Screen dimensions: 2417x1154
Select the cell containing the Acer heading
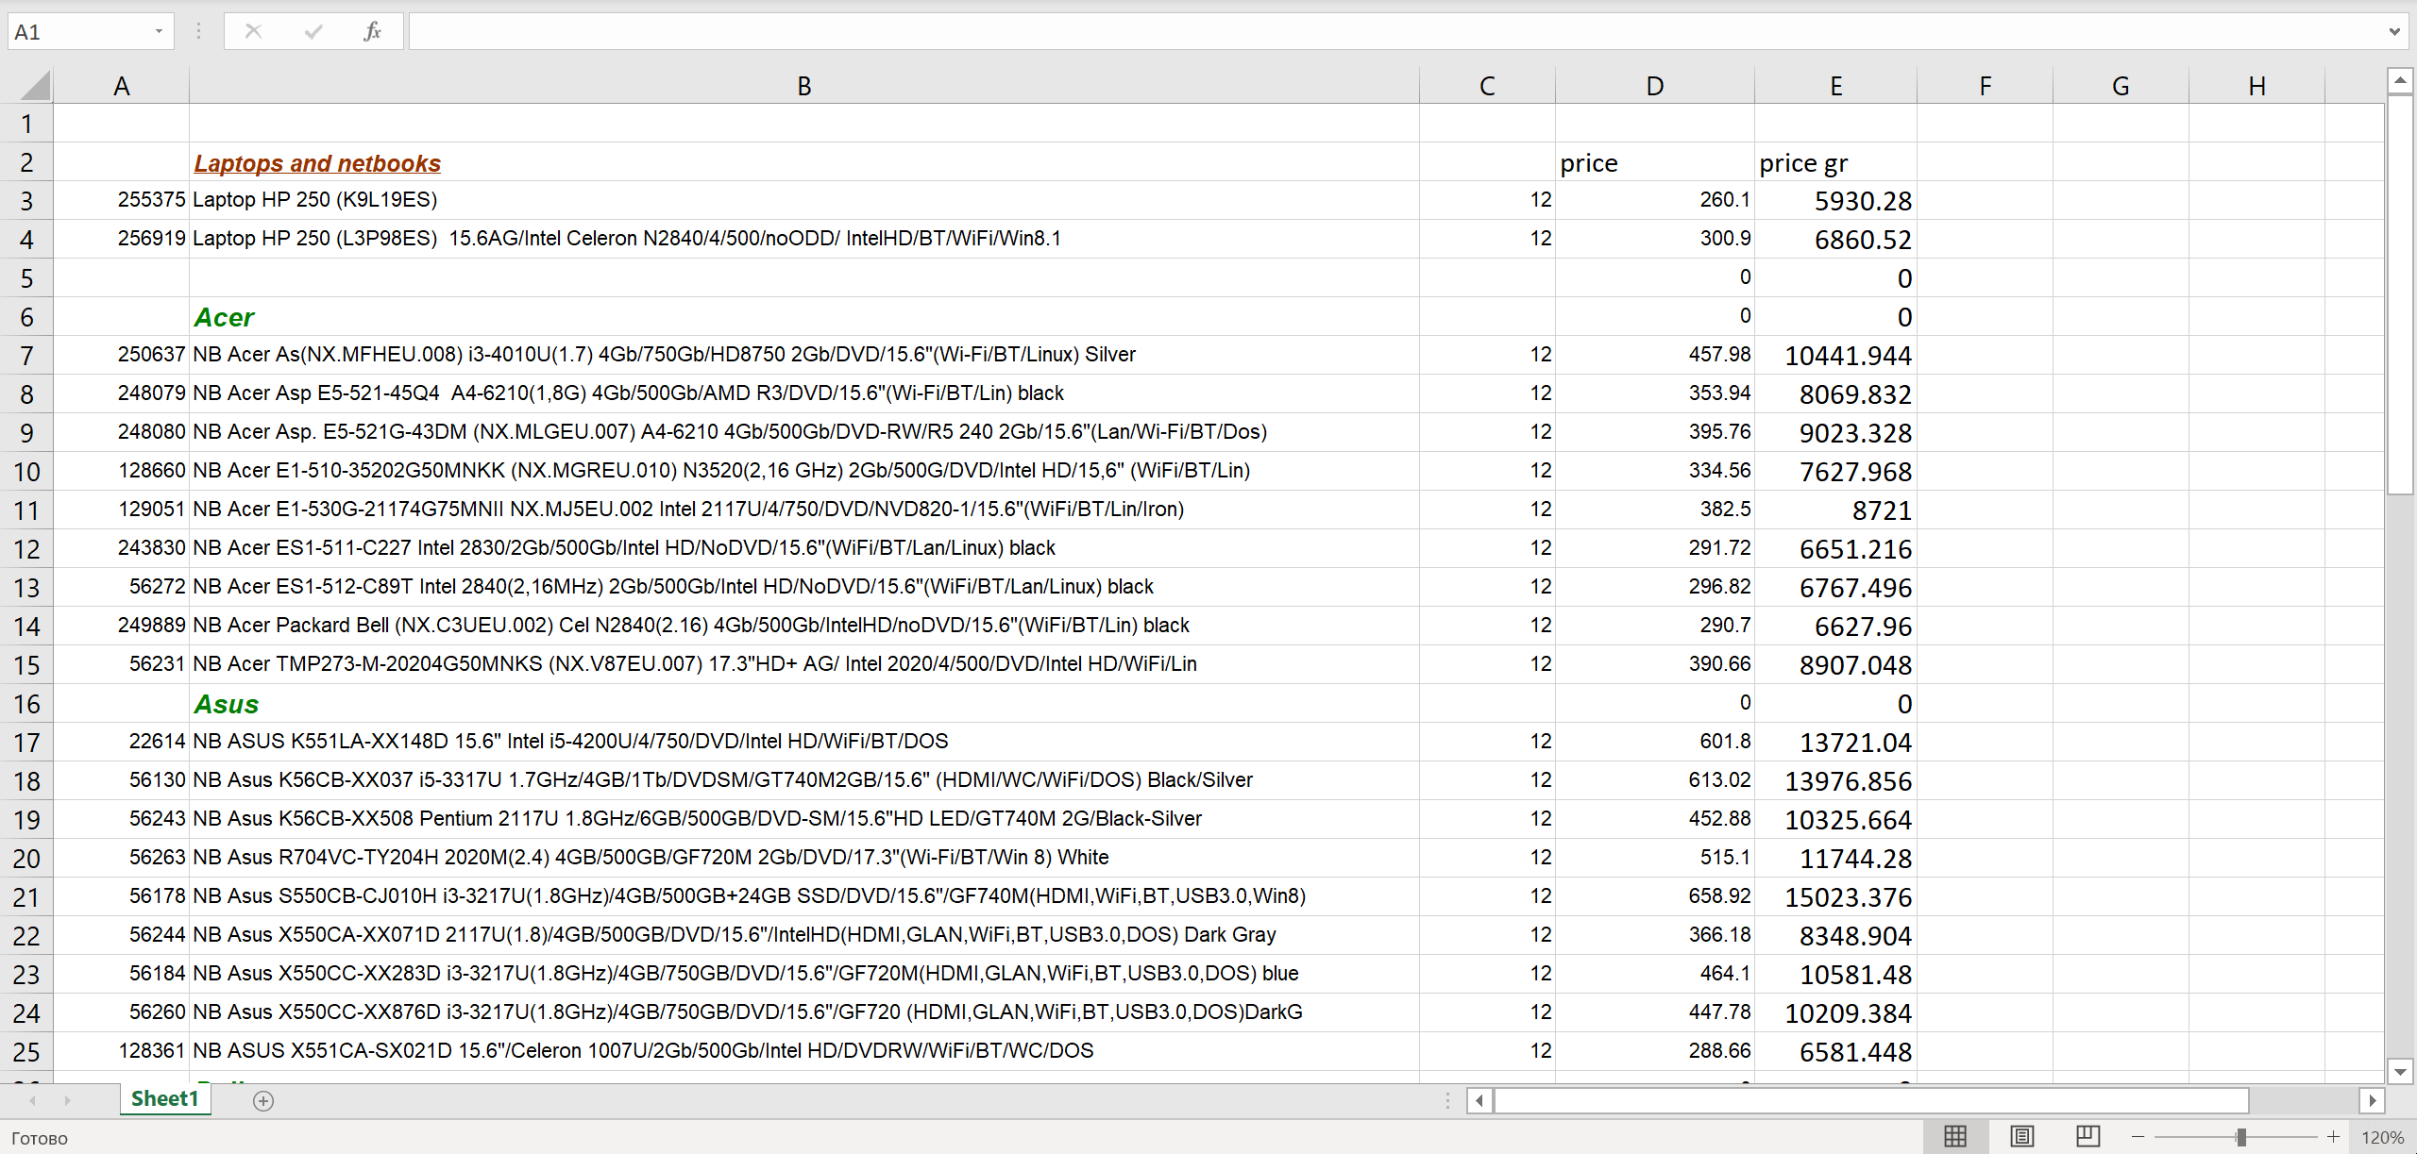225,316
